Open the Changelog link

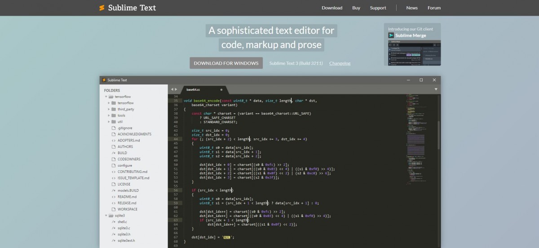[340, 63]
